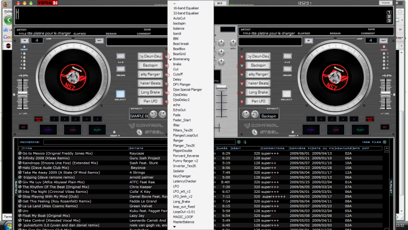Image resolution: width=408 pixels, height=230 pixels.
Task: Click the left deck SELECT pad
Action: click(x=120, y=95)
